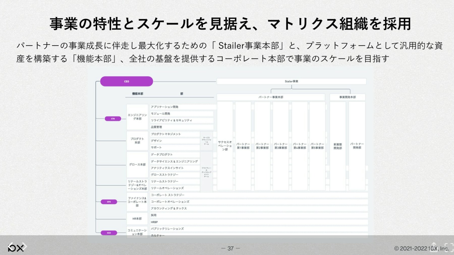Click the コーポレート ストラテジー row
Image resolution: width=454 pixels, height=255 pixels.
point(259,195)
